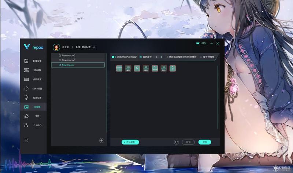Viewport: 293px width, 173px height.
Task: Open the 支持 support page
Action: click(33, 116)
